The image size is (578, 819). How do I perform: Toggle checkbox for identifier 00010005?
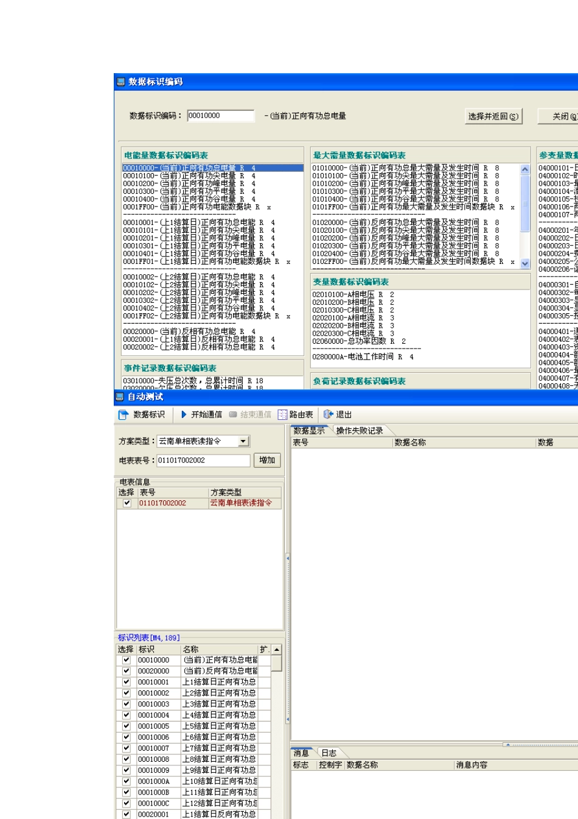(126, 726)
